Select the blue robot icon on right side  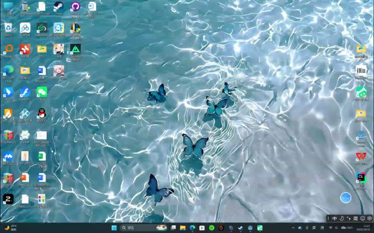coord(361,136)
